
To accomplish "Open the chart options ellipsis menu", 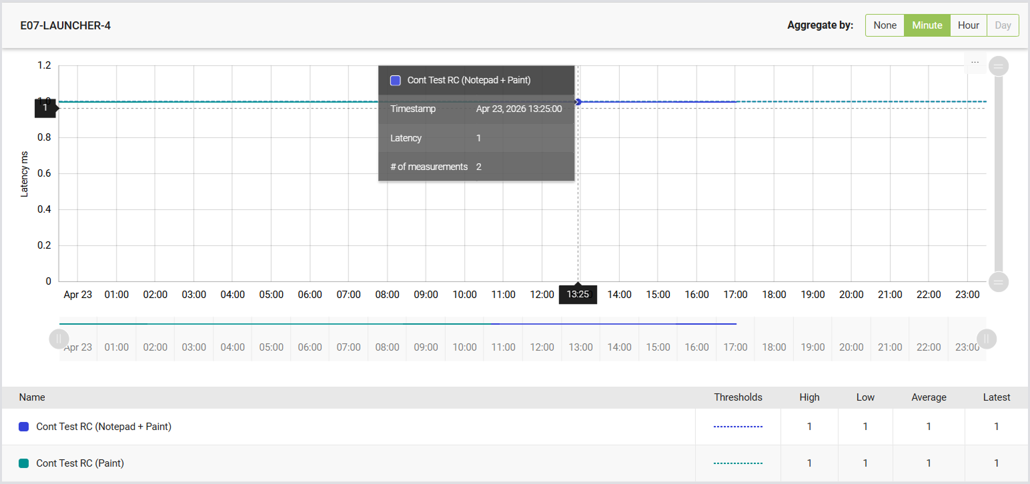I will [975, 62].
